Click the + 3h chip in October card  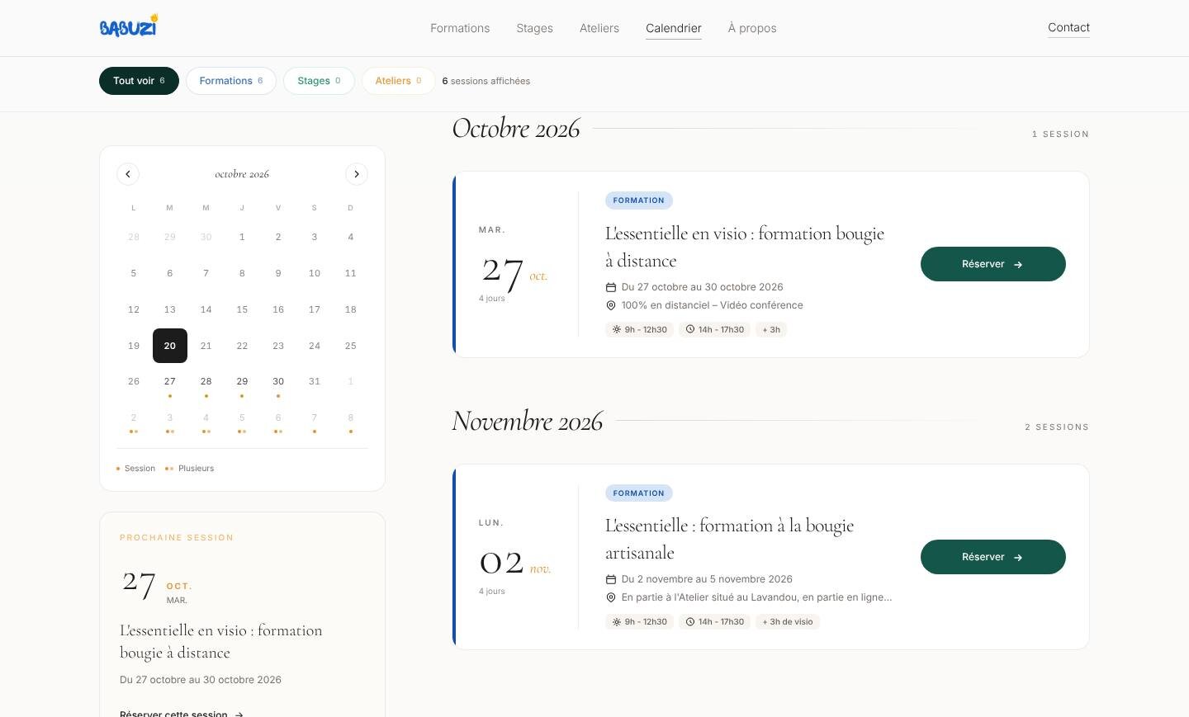pos(771,329)
